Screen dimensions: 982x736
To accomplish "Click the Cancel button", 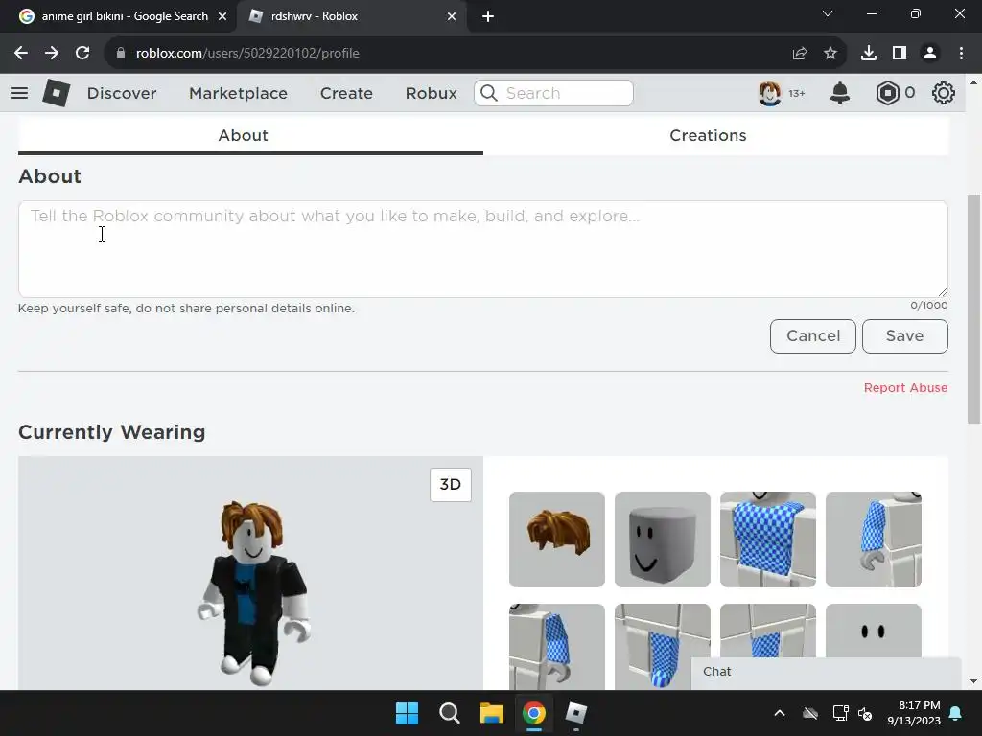I will click(x=813, y=336).
